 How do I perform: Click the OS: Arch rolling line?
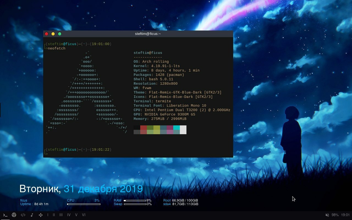click(151, 62)
